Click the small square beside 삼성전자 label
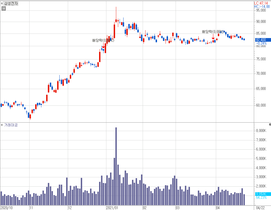271x210 pixels. pyautogui.click(x=2, y=3)
